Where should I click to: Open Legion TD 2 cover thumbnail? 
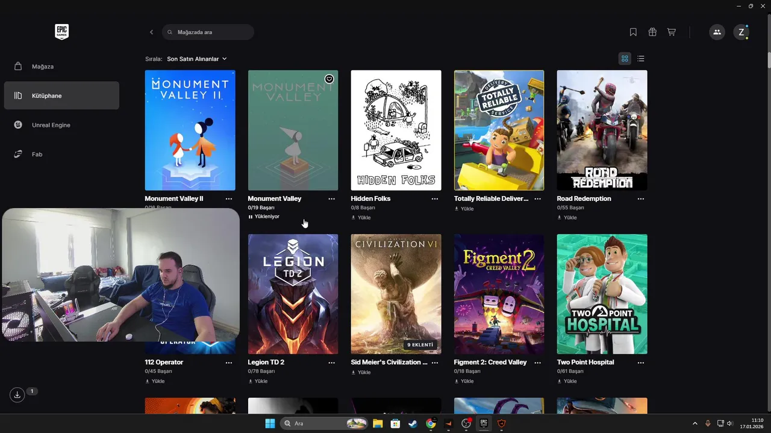click(x=293, y=294)
